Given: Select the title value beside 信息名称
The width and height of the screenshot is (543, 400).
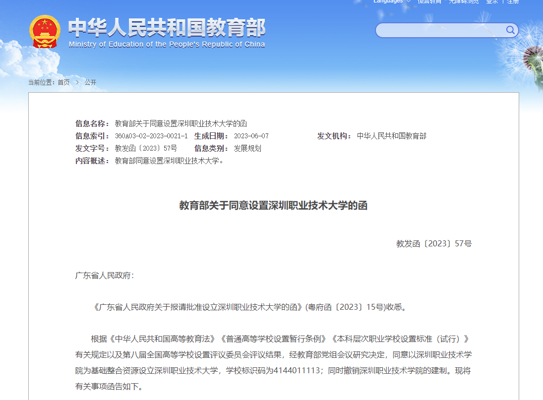Looking at the screenshot, I should [x=181, y=123].
